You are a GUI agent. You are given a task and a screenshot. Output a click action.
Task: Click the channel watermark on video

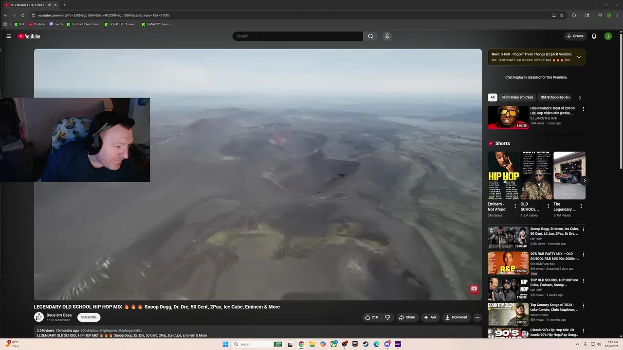click(474, 289)
